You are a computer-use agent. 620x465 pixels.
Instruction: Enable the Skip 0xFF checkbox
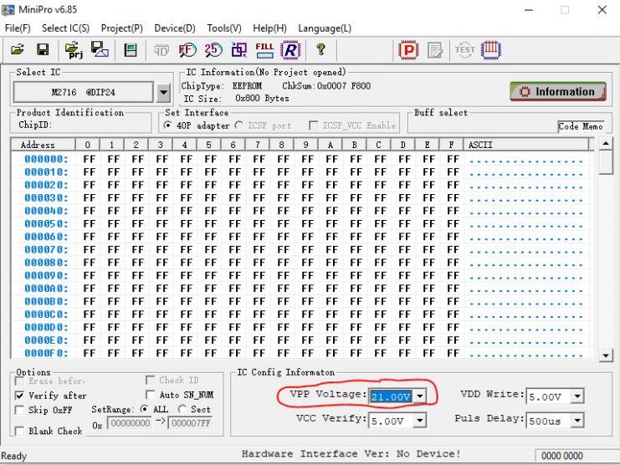[x=20, y=411]
